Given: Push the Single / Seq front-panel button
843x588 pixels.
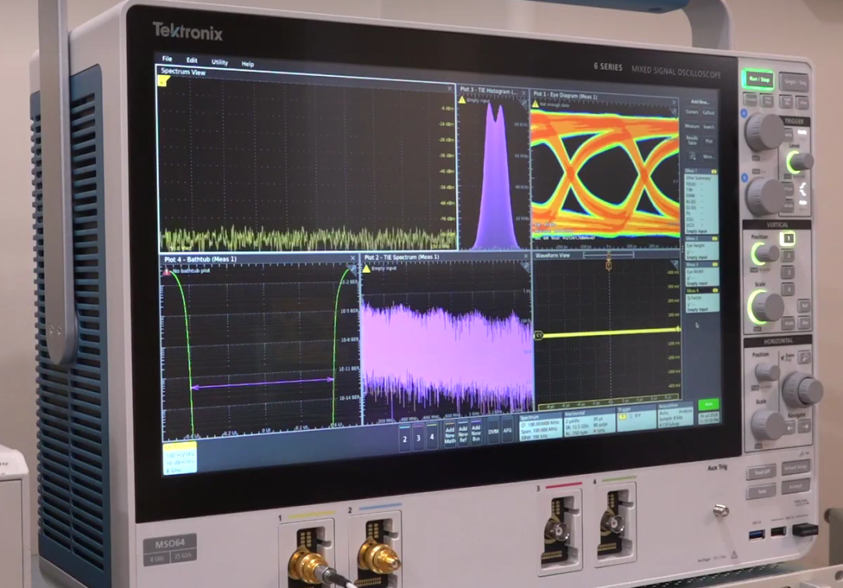Looking at the screenshot, I should pyautogui.click(x=795, y=82).
